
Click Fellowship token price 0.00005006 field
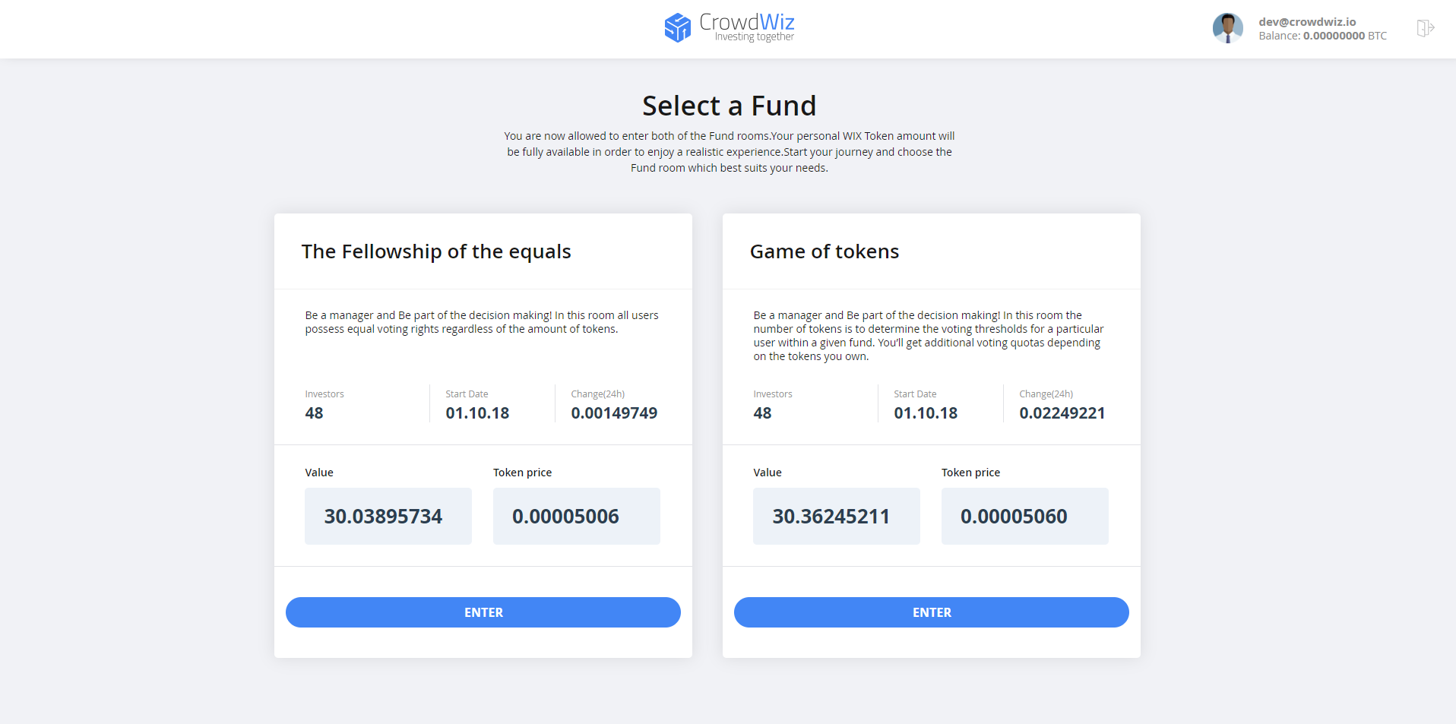click(x=577, y=517)
